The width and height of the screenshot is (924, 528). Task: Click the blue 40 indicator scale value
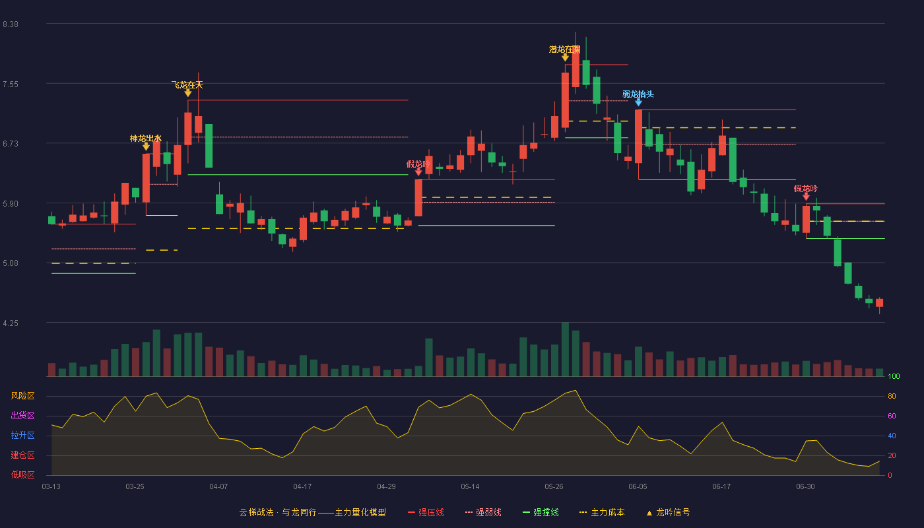pos(892,436)
